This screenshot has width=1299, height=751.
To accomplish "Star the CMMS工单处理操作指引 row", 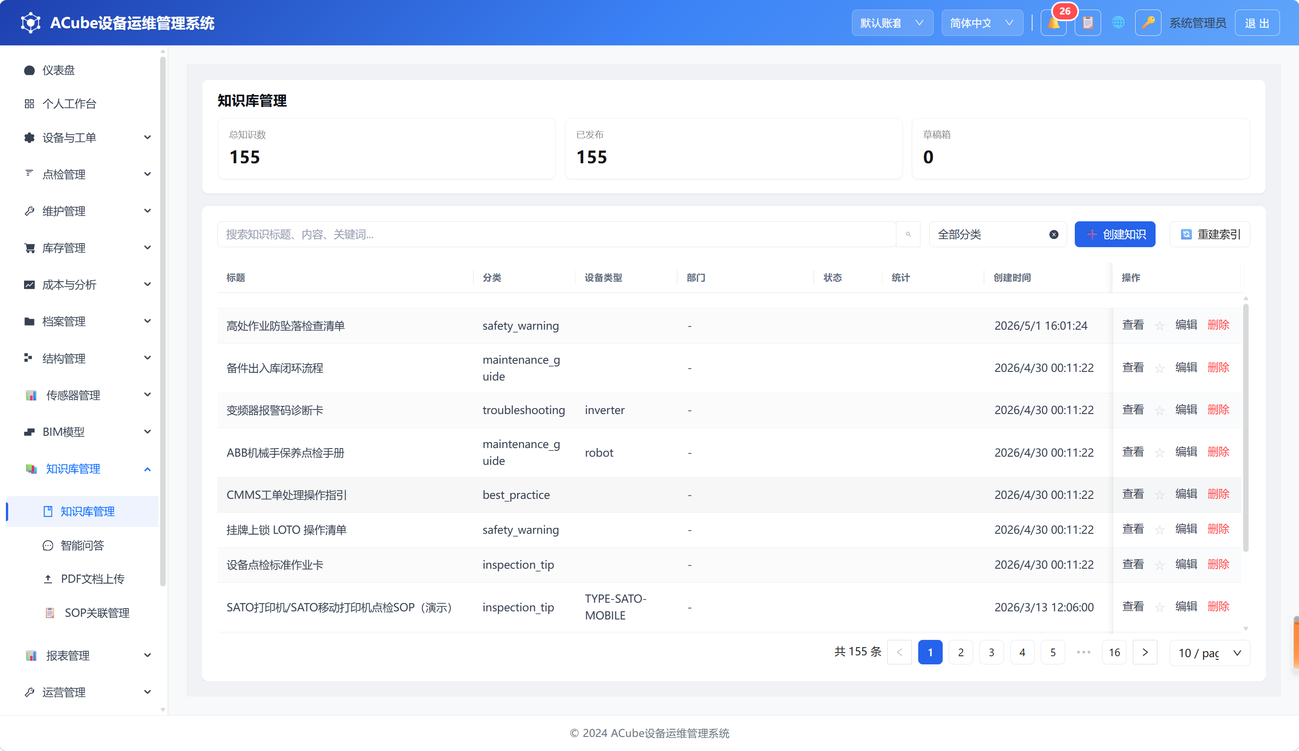I will (x=1159, y=495).
